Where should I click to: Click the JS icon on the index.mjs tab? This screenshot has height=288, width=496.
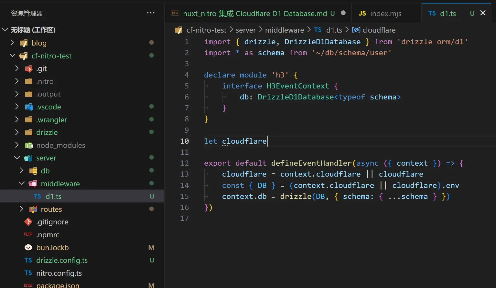362,14
